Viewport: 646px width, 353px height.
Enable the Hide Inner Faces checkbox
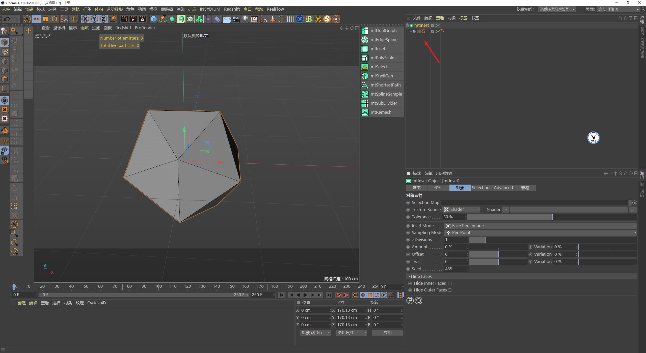[450, 283]
